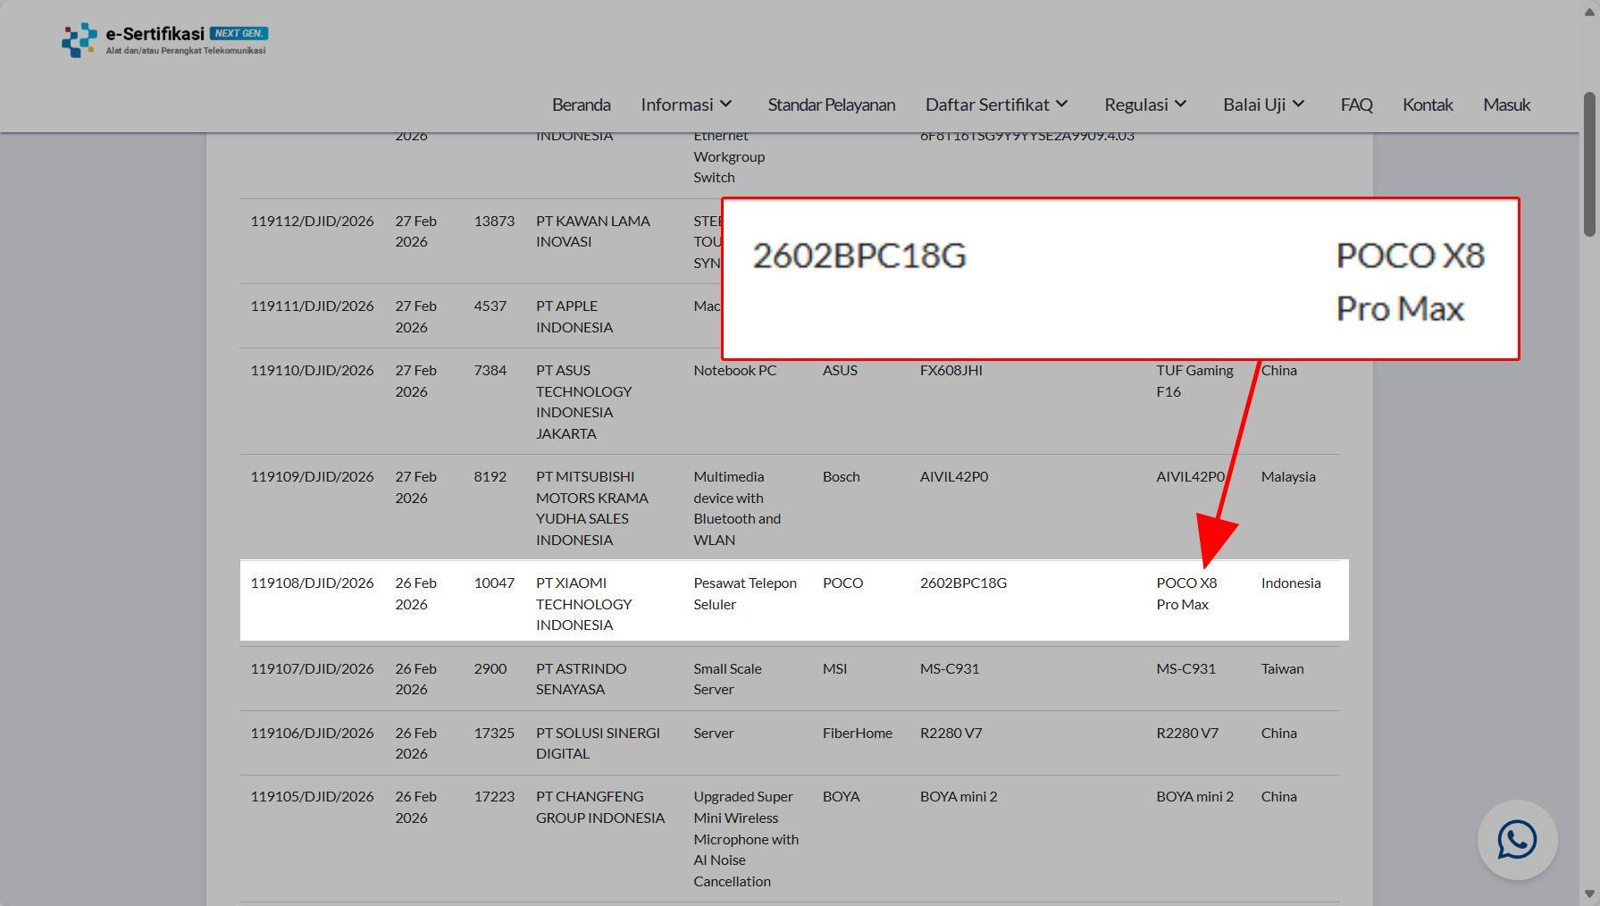Screen dimensions: 1600x906
Task: Expand the Daftar Sertifikat dropdown chevron
Action: coord(1061,105)
